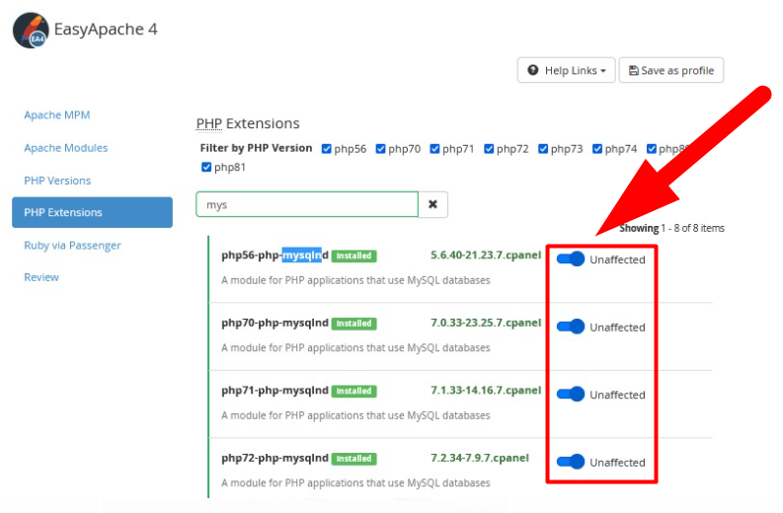Uncheck the php70 filter checkbox
Viewport: 783px width, 513px height.
click(380, 149)
